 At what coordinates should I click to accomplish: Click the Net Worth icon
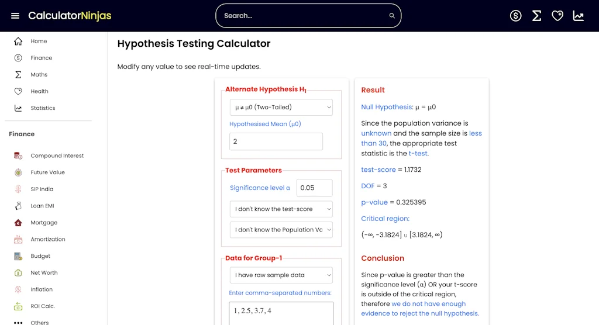coord(18,272)
